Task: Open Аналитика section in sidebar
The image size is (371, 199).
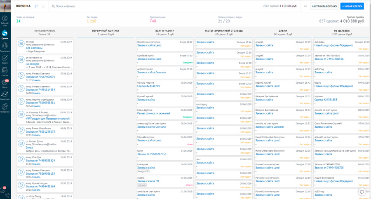Action: (5, 96)
